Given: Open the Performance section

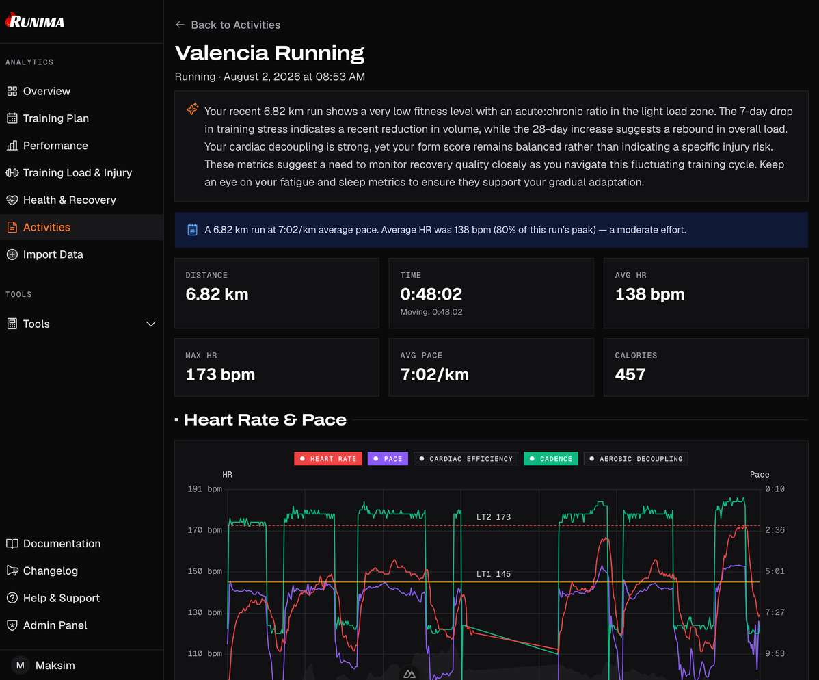Looking at the screenshot, I should [81, 145].
